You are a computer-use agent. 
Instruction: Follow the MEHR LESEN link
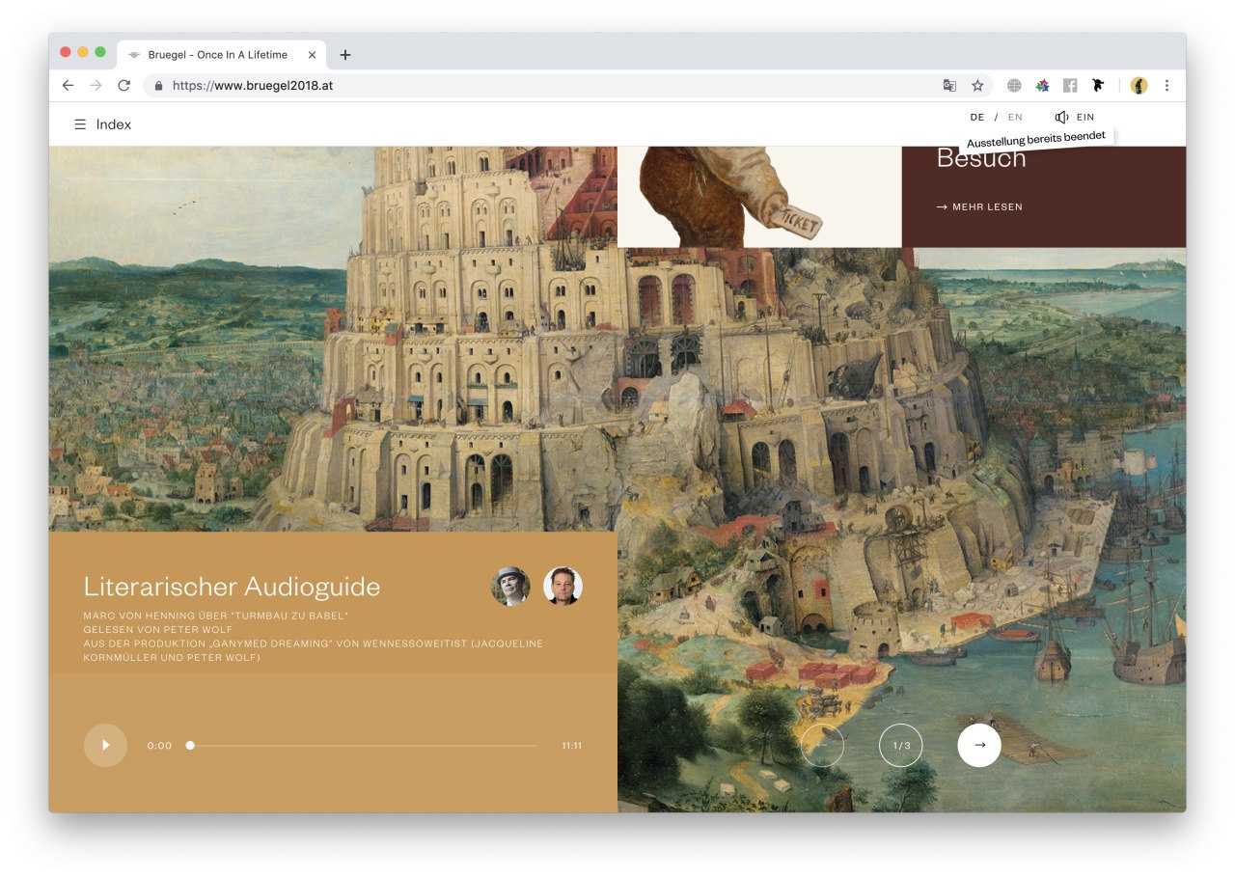tap(979, 206)
